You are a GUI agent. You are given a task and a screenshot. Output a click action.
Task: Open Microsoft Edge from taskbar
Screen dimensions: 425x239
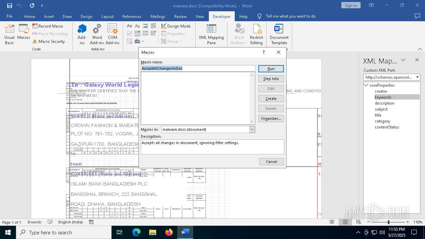(x=136, y=232)
